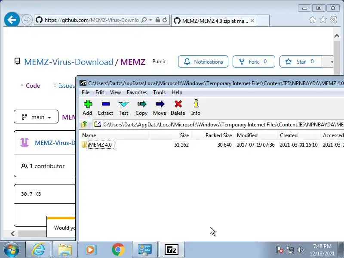This screenshot has width=344, height=258.
Task: Click the Move arrow in 7-Zip toolbar
Action: [160, 107]
